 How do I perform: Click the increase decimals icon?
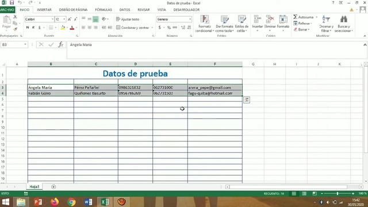pos(183,28)
